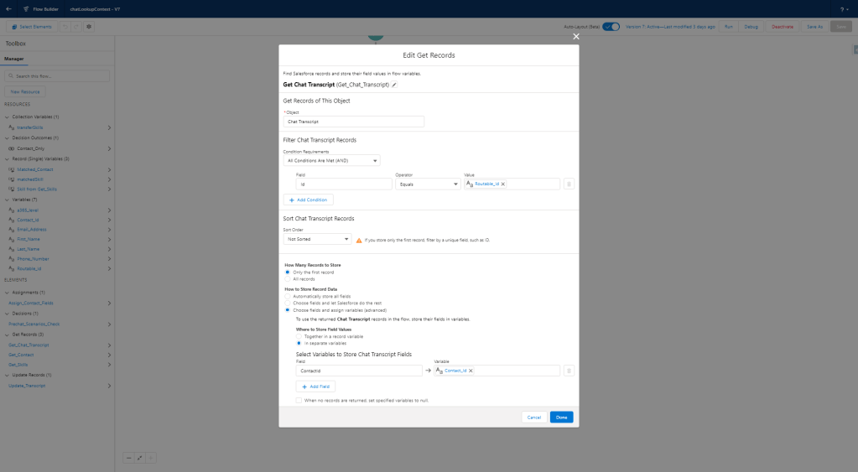Remove the Routable_Id value pill
Image resolution: width=858 pixels, height=472 pixels.
503,184
